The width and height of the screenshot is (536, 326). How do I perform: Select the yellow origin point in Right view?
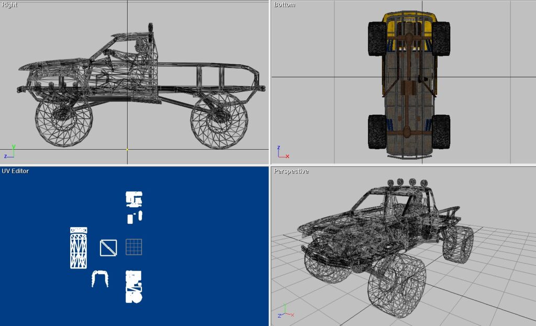click(127, 149)
